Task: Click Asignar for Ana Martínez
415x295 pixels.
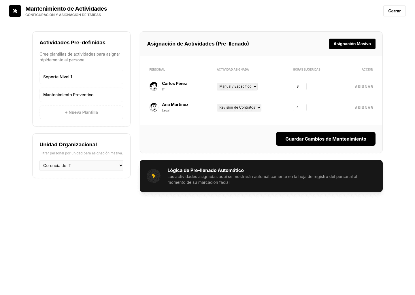Action: (x=364, y=107)
